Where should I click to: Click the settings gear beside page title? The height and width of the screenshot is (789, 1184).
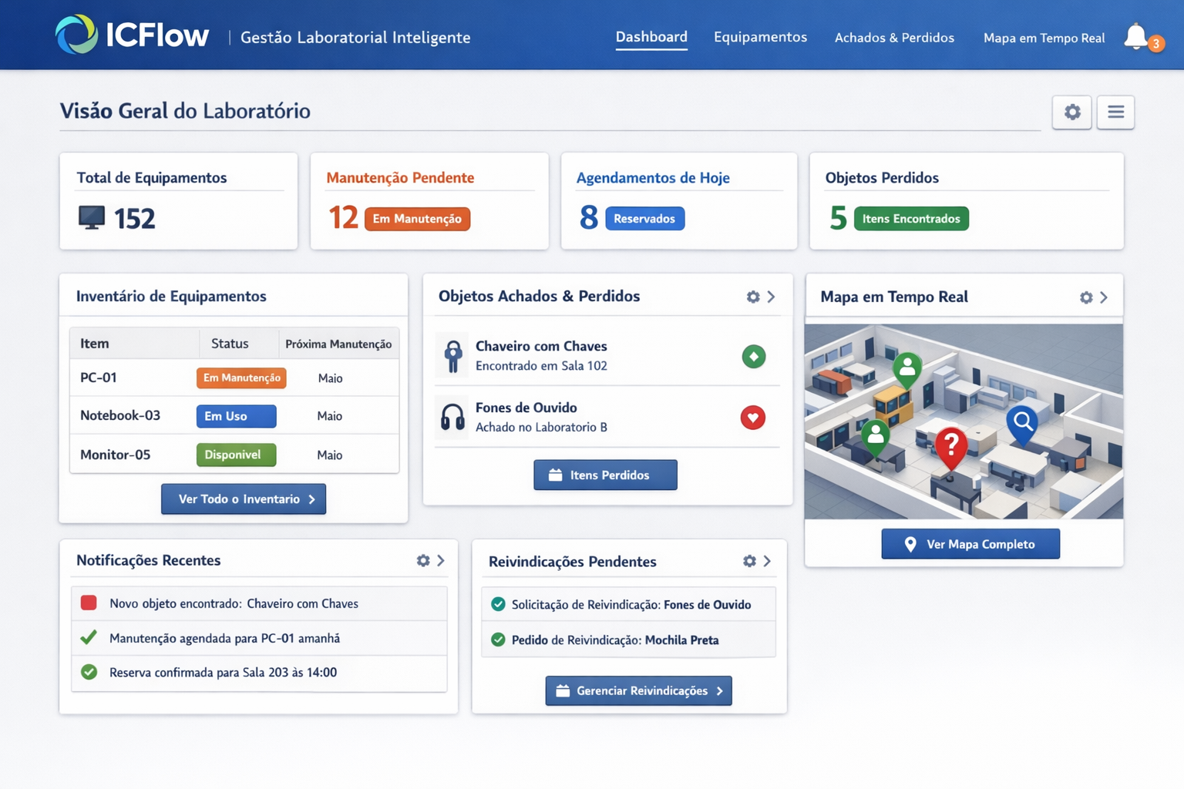[1071, 112]
